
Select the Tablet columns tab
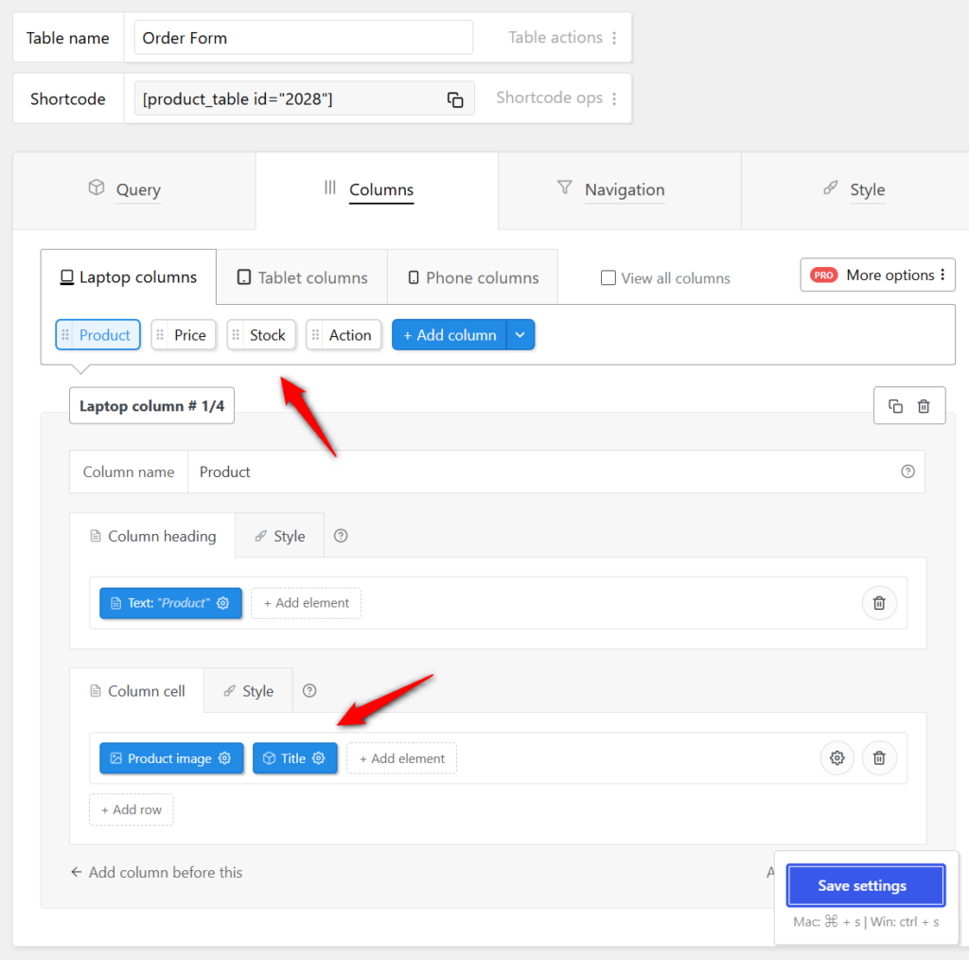(x=302, y=277)
